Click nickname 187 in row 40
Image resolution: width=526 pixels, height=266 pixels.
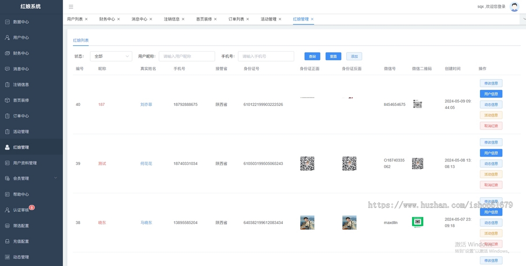(101, 105)
